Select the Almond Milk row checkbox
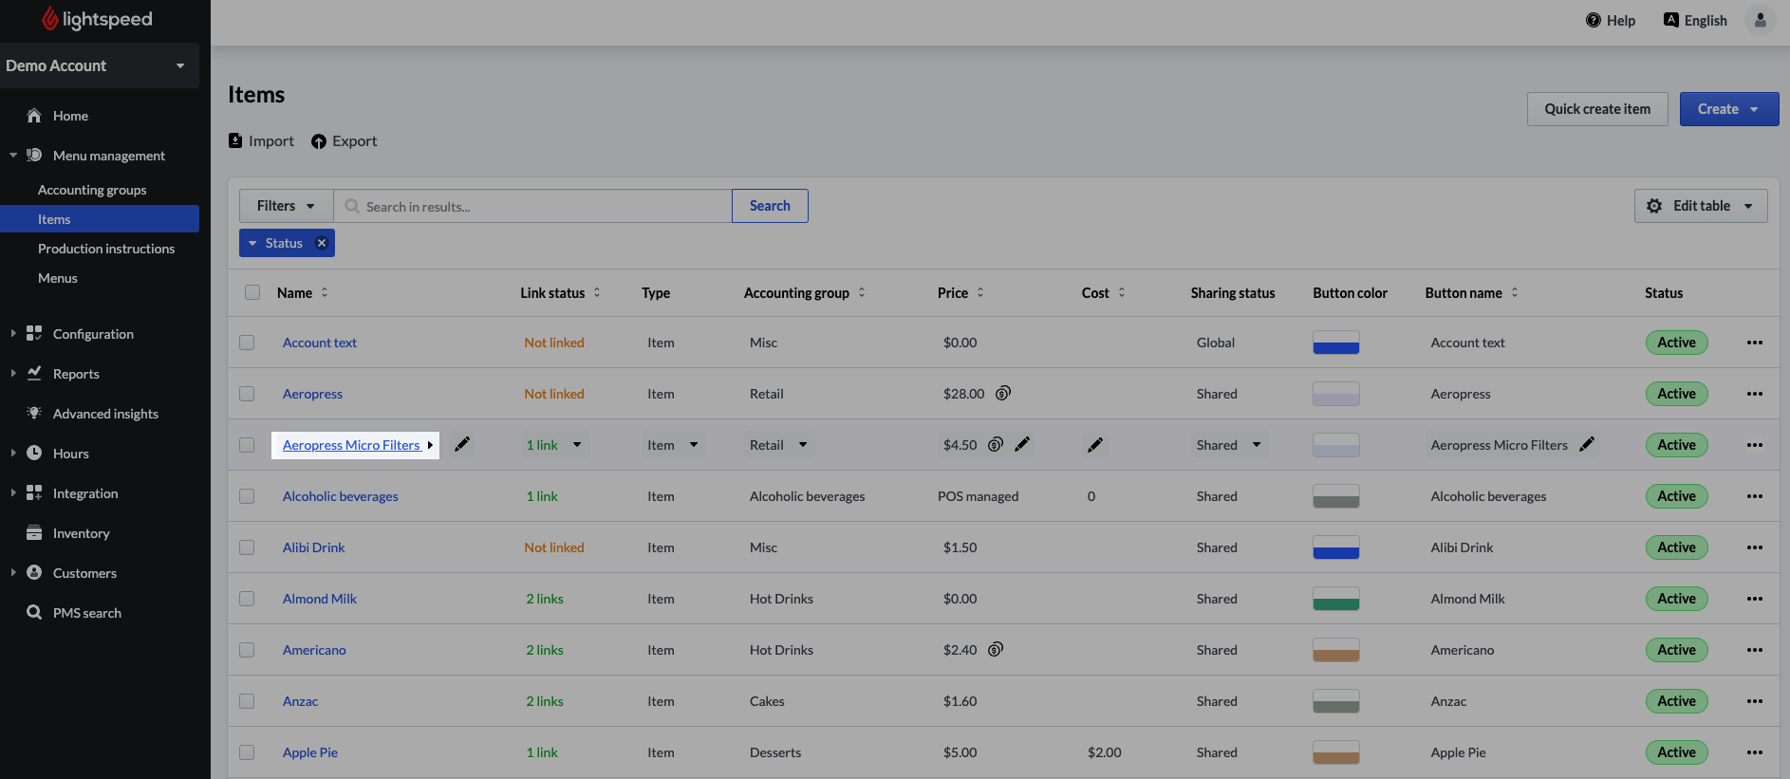This screenshot has height=779, width=1790. [247, 599]
